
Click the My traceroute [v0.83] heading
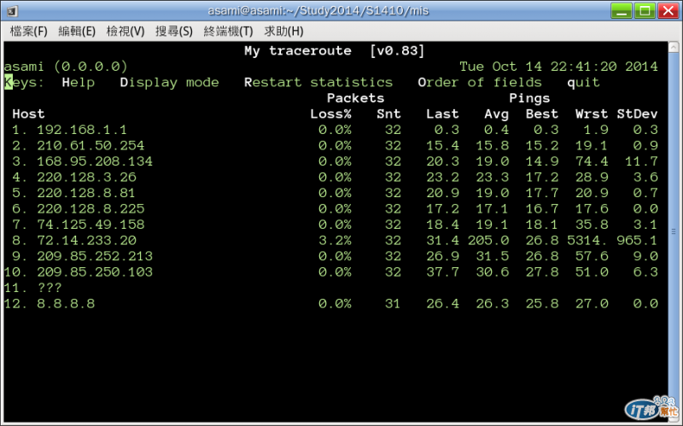pos(334,51)
